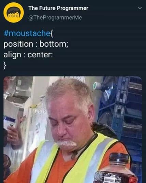Click the orange shirt sleeve in photo
The height and width of the screenshot is (183, 146).
(117, 148)
